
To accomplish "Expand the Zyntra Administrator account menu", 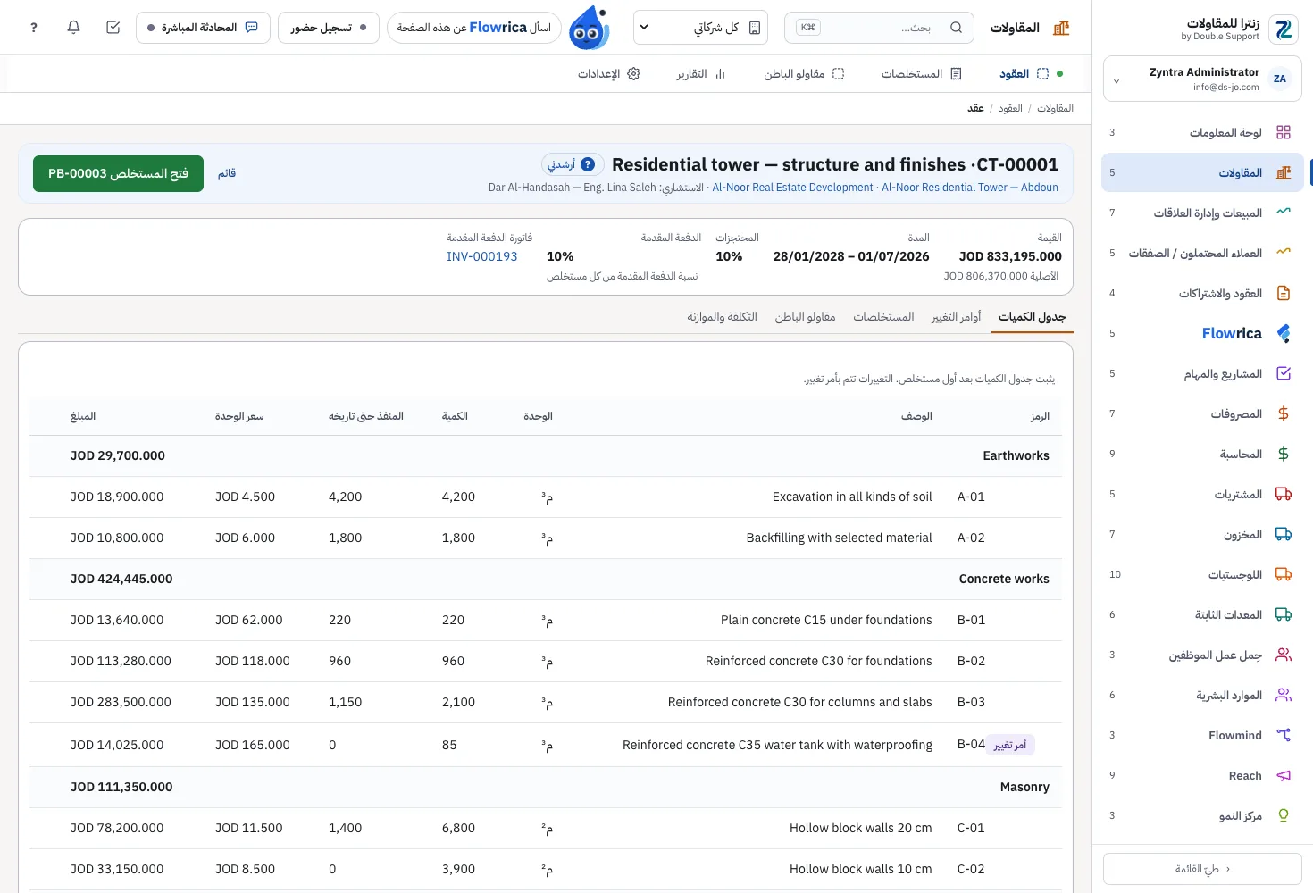I will pos(1202,79).
